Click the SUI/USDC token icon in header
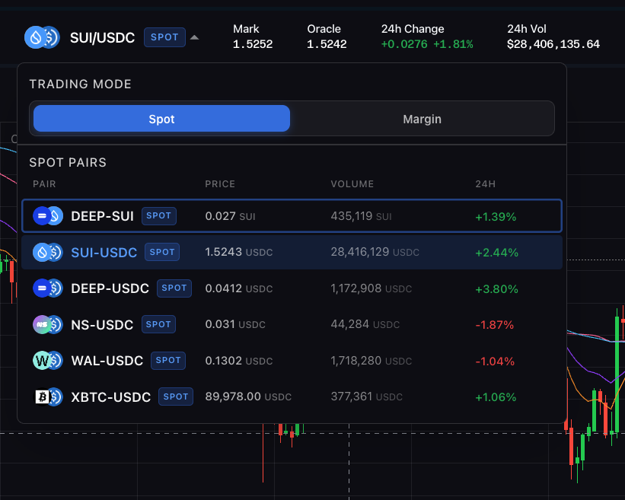This screenshot has height=500, width=625. pos(42,37)
